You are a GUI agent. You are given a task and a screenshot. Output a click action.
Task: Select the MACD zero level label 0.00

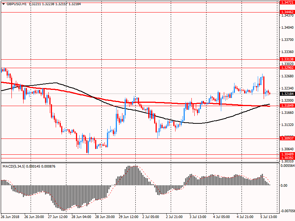click(284, 186)
